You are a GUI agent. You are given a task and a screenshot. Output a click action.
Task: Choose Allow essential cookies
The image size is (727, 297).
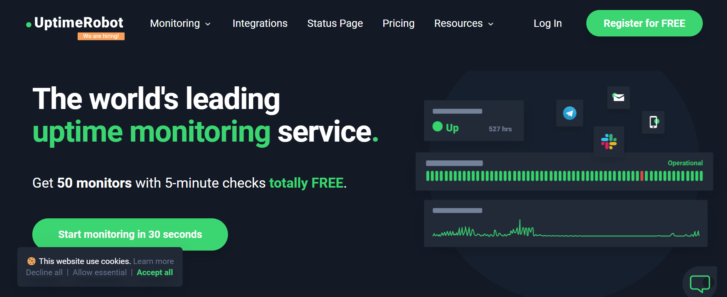pos(100,272)
